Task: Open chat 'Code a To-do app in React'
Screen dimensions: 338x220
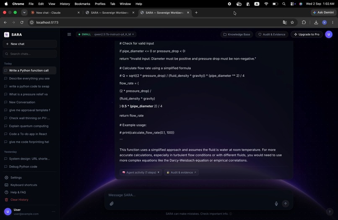Action: point(30,134)
